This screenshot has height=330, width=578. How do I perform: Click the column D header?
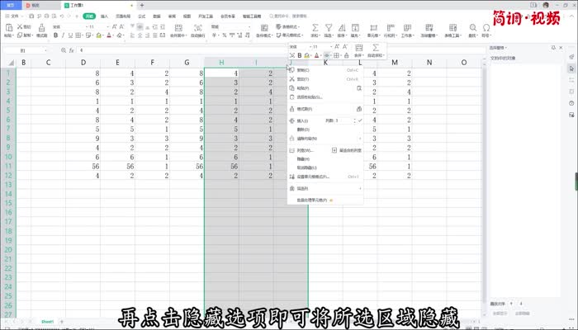point(84,62)
